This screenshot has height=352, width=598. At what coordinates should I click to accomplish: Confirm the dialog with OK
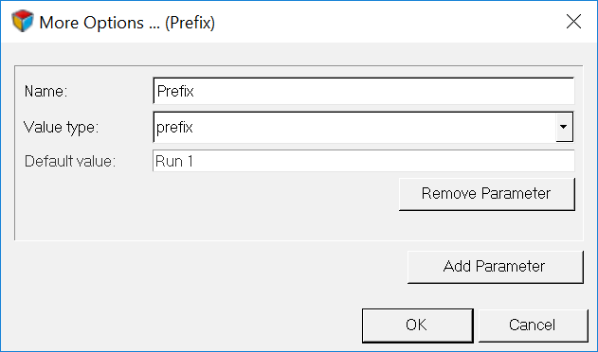click(x=418, y=325)
